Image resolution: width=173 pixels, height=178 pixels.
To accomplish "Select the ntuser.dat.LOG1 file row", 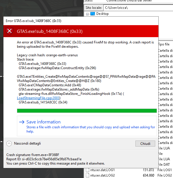I will click(x=129, y=170).
